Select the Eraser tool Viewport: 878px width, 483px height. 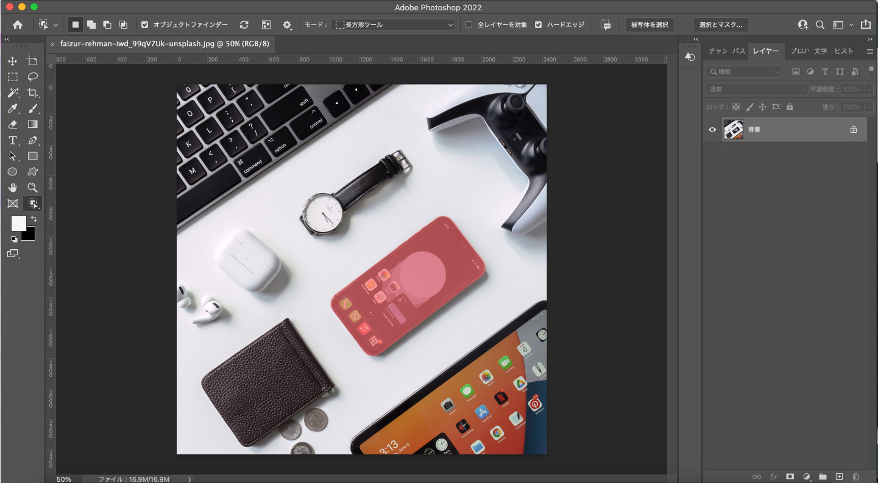click(x=12, y=124)
